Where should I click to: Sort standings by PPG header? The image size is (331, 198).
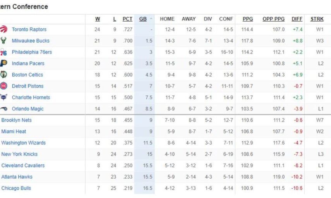[x=248, y=19]
